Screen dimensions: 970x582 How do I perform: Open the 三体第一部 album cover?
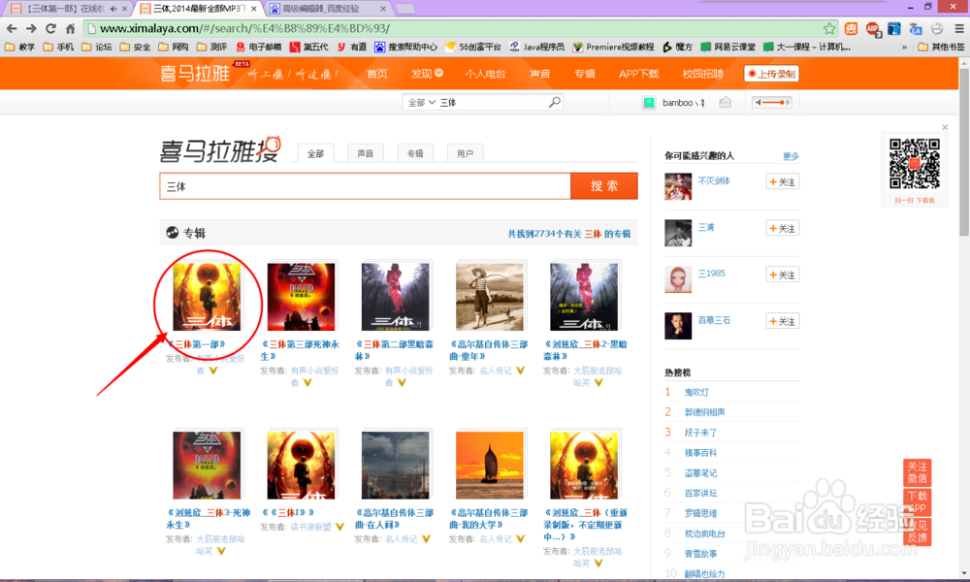pyautogui.click(x=207, y=297)
